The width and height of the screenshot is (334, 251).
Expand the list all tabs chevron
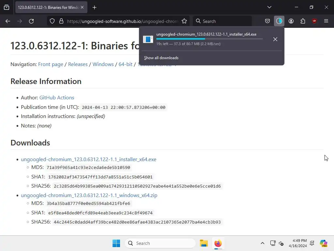tap(269, 7)
